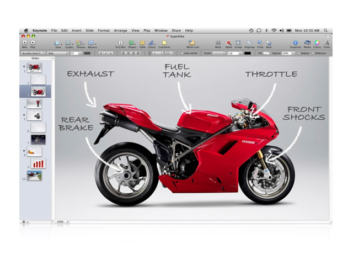The width and height of the screenshot is (353, 265).
Task: Send object to Back
Action: point(269,44)
